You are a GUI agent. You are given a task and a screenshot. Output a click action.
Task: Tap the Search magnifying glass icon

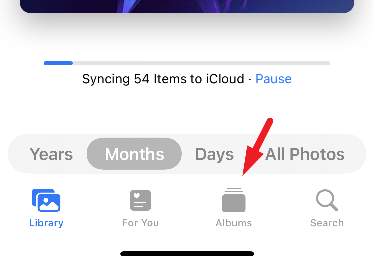click(x=327, y=200)
